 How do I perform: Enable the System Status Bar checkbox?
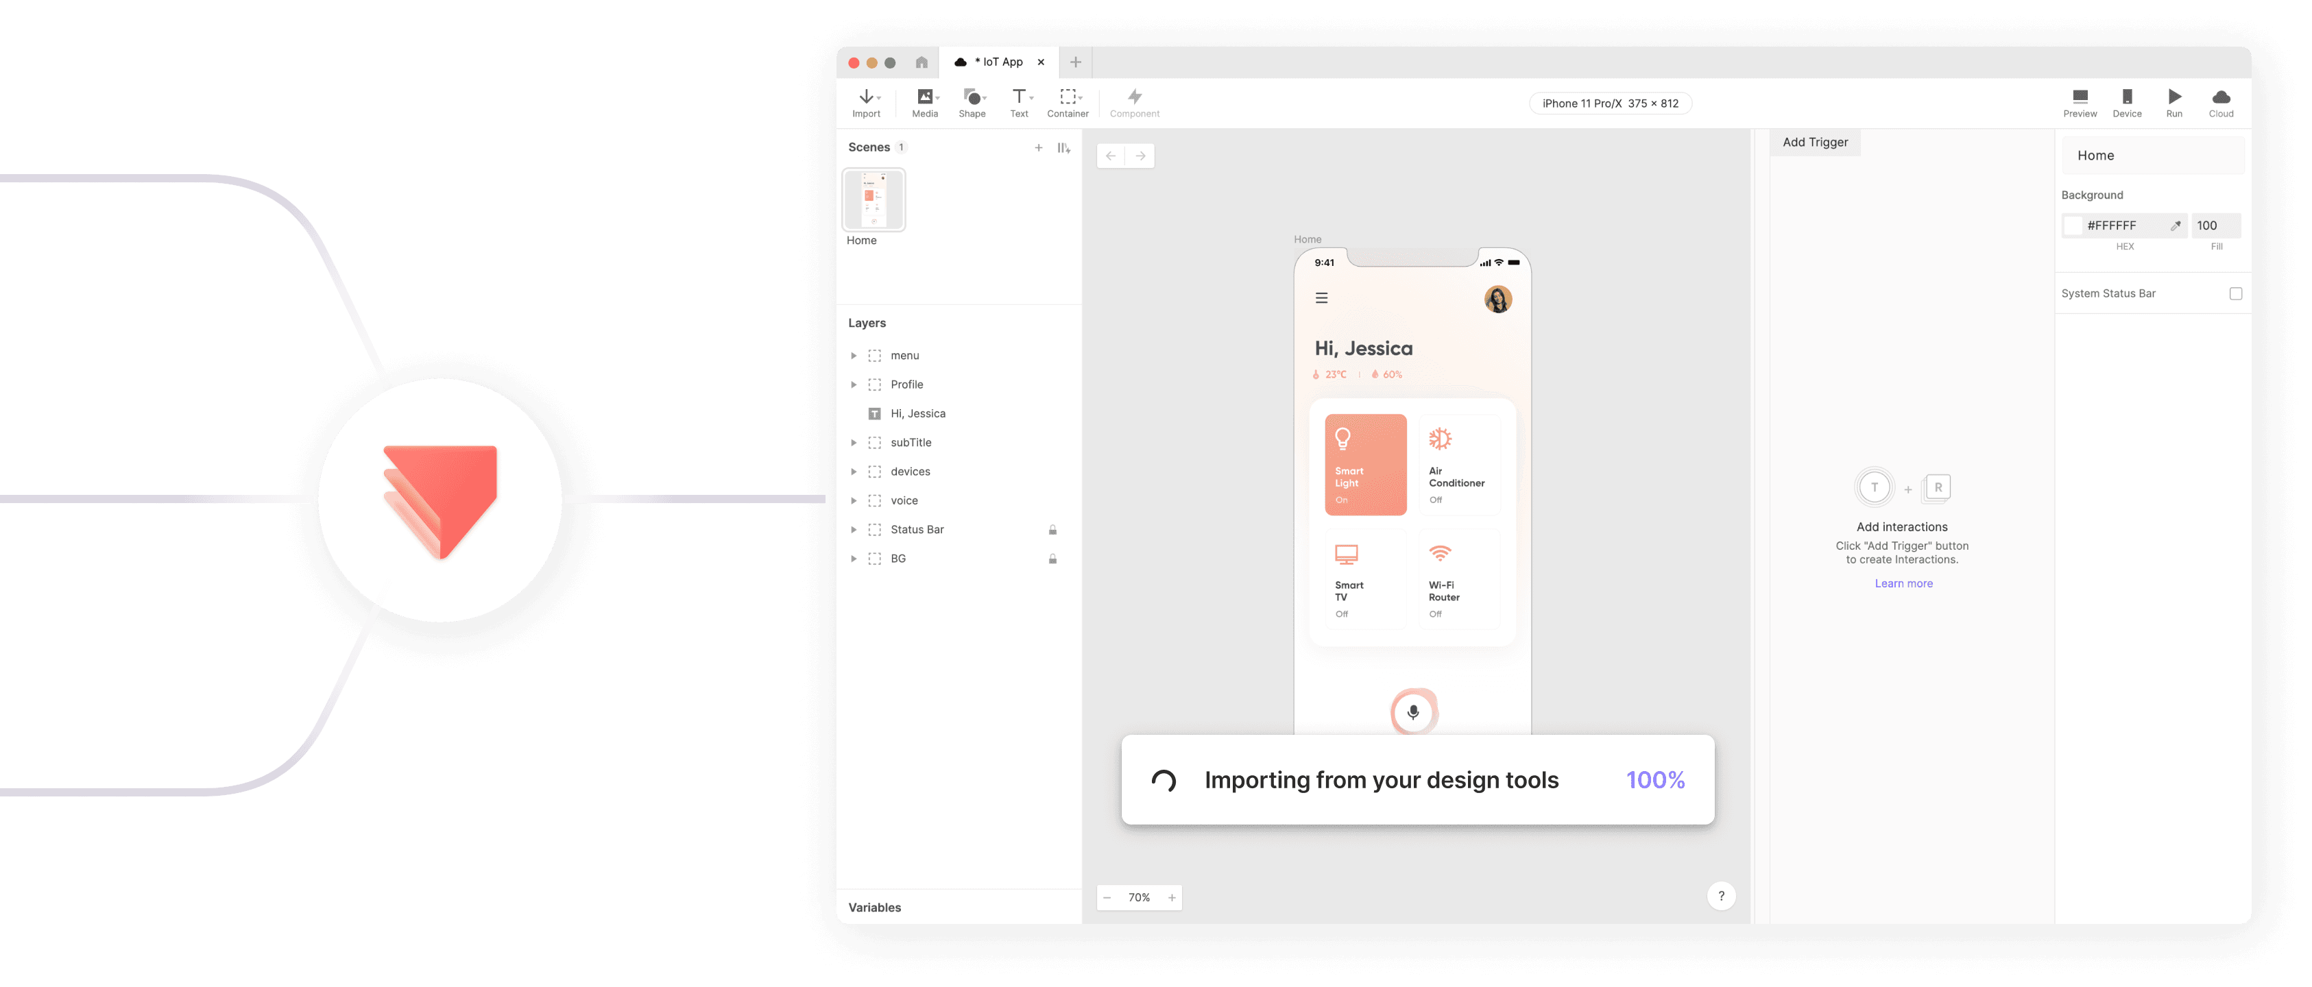(2235, 293)
